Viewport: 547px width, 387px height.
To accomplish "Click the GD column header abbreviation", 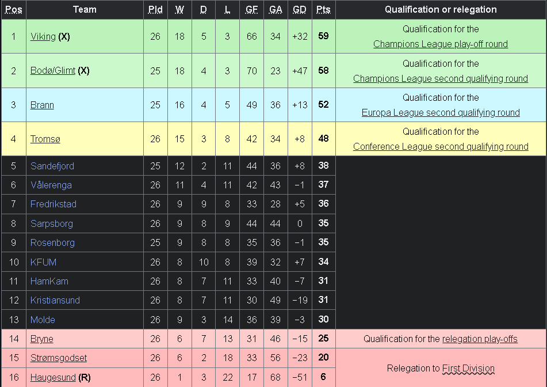I will tap(299, 9).
